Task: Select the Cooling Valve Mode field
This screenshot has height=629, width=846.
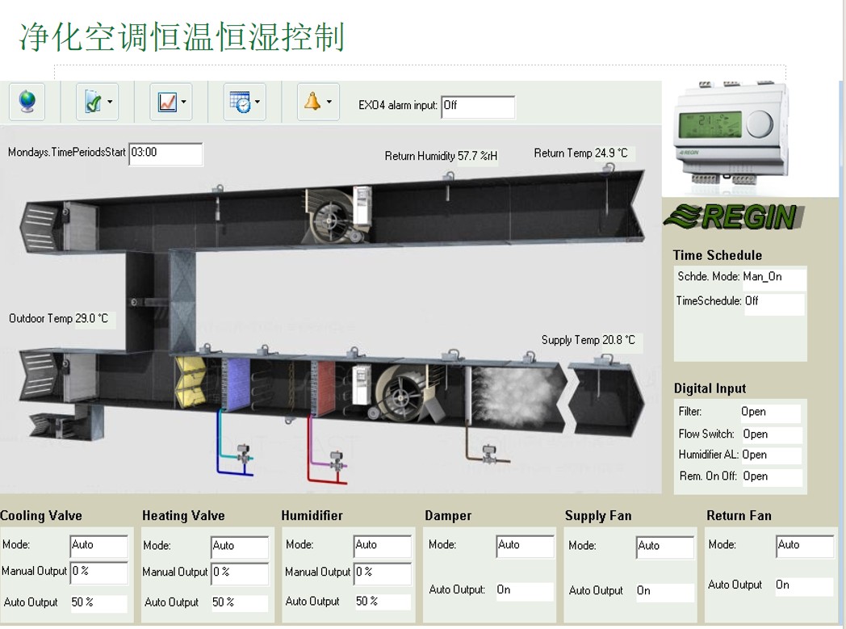Action: [x=98, y=546]
